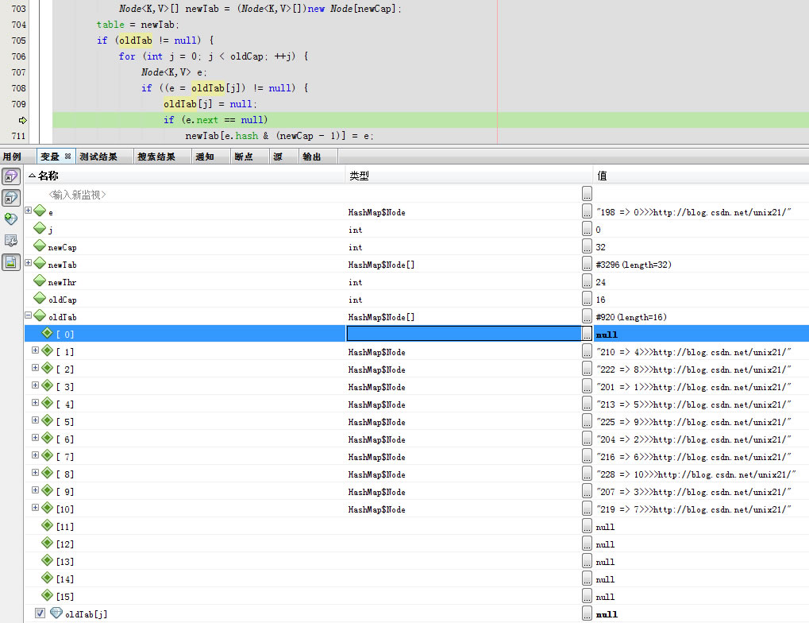This screenshot has width=809, height=623.
Task: Click the value "#3296 (length=32)"
Action: (x=634, y=265)
